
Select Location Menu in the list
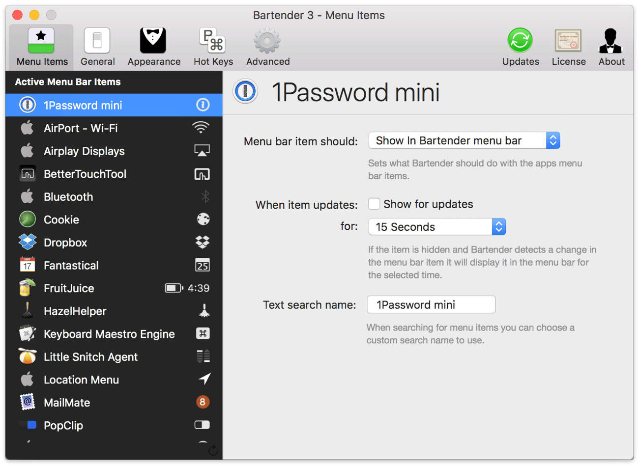pos(114,380)
